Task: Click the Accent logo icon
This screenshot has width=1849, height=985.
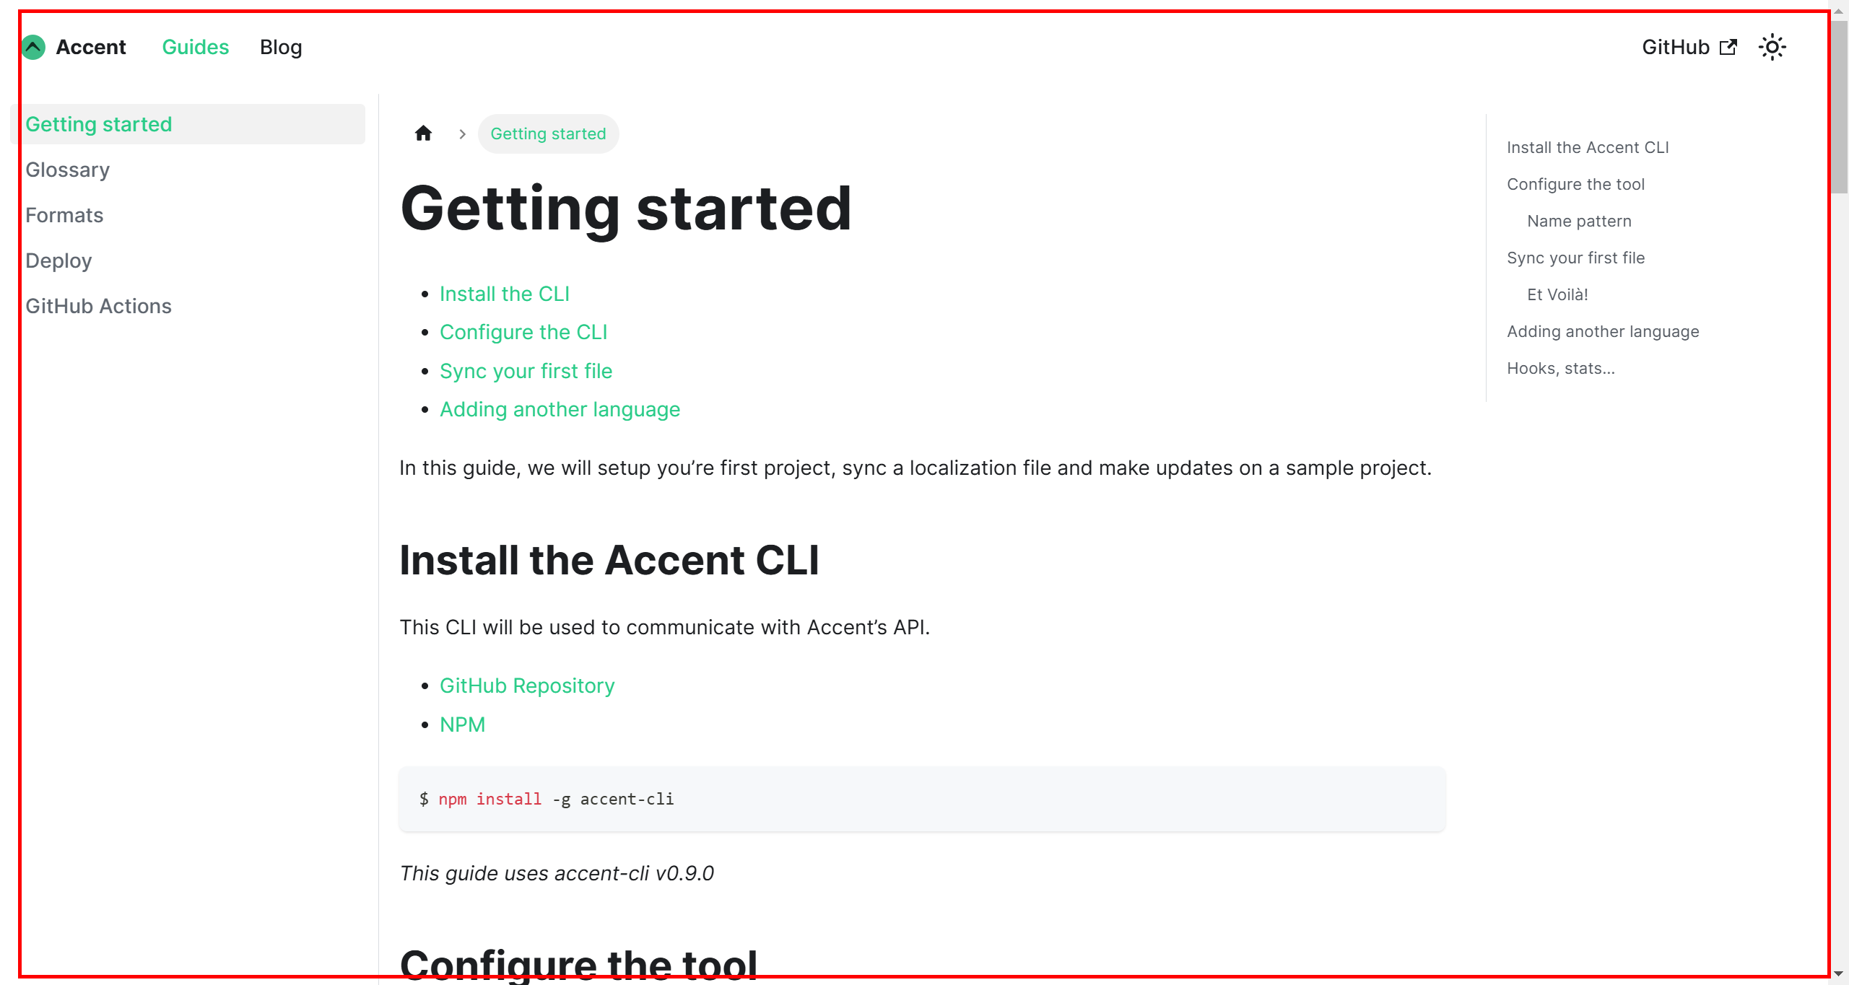Action: [33, 48]
